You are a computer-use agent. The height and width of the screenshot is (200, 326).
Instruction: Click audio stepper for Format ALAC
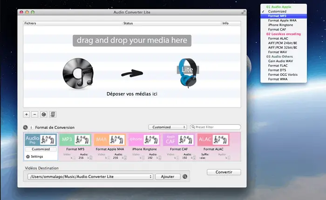coord(229,158)
